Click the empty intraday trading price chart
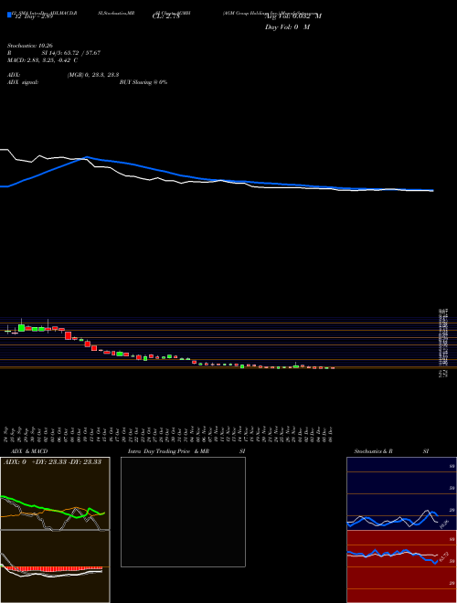Viewport: 457px width, 603px height. (183, 512)
